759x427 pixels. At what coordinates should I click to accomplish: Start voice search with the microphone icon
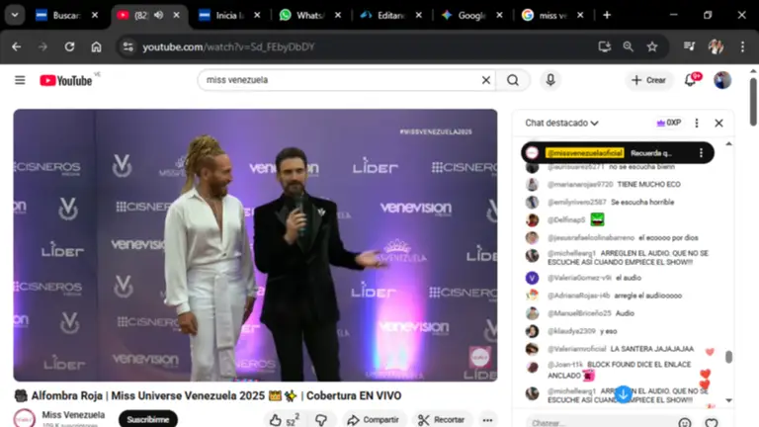tap(550, 80)
